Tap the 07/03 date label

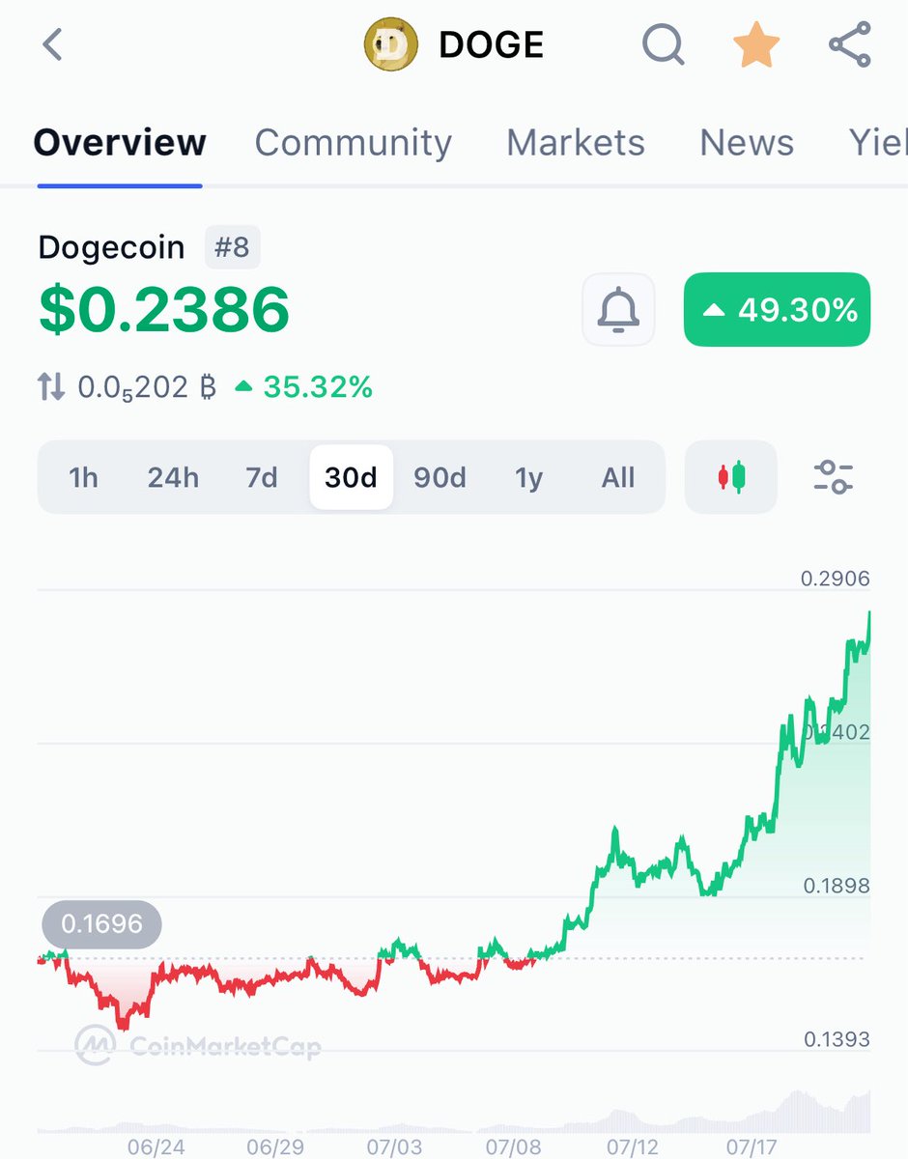(x=395, y=1145)
